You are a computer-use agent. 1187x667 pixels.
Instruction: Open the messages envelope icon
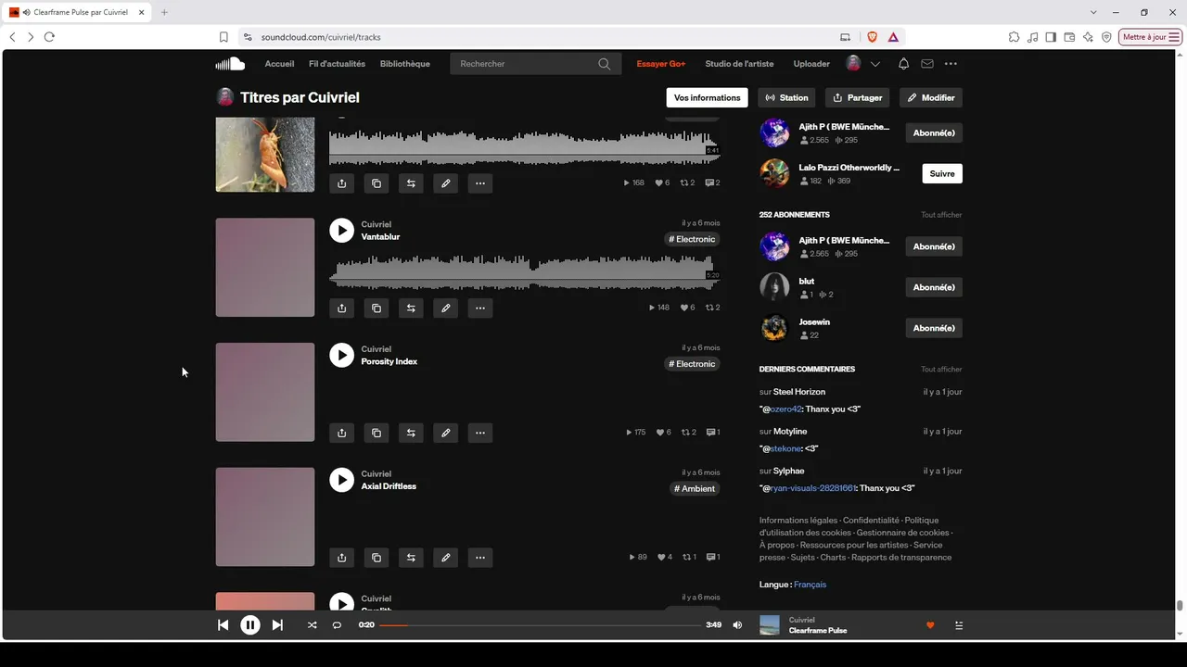coord(927,64)
